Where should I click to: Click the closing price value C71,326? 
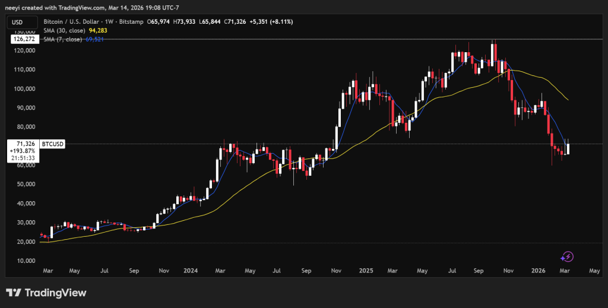click(234, 21)
